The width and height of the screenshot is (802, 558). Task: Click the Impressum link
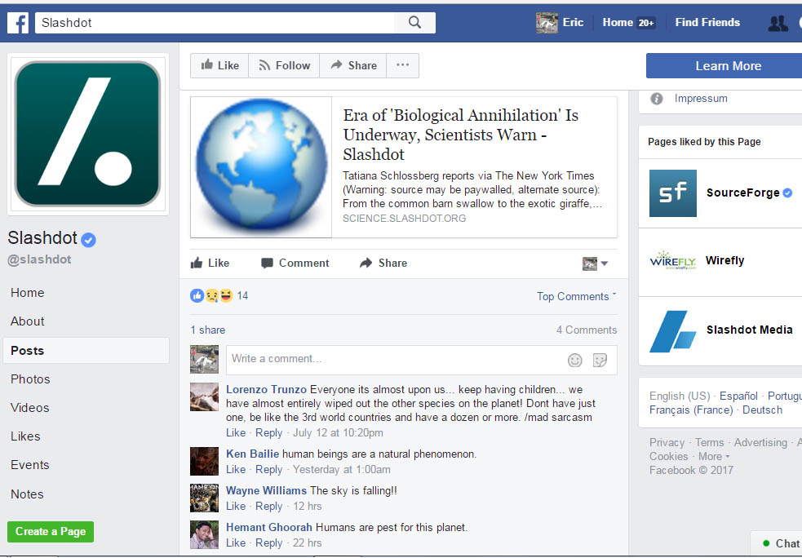point(701,99)
